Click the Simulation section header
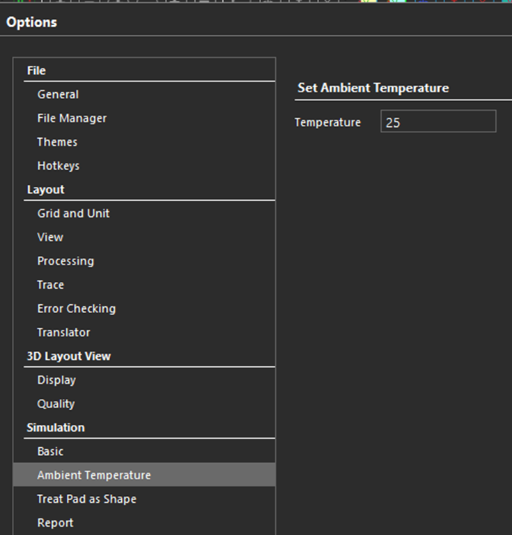The width and height of the screenshot is (512, 535). [56, 428]
